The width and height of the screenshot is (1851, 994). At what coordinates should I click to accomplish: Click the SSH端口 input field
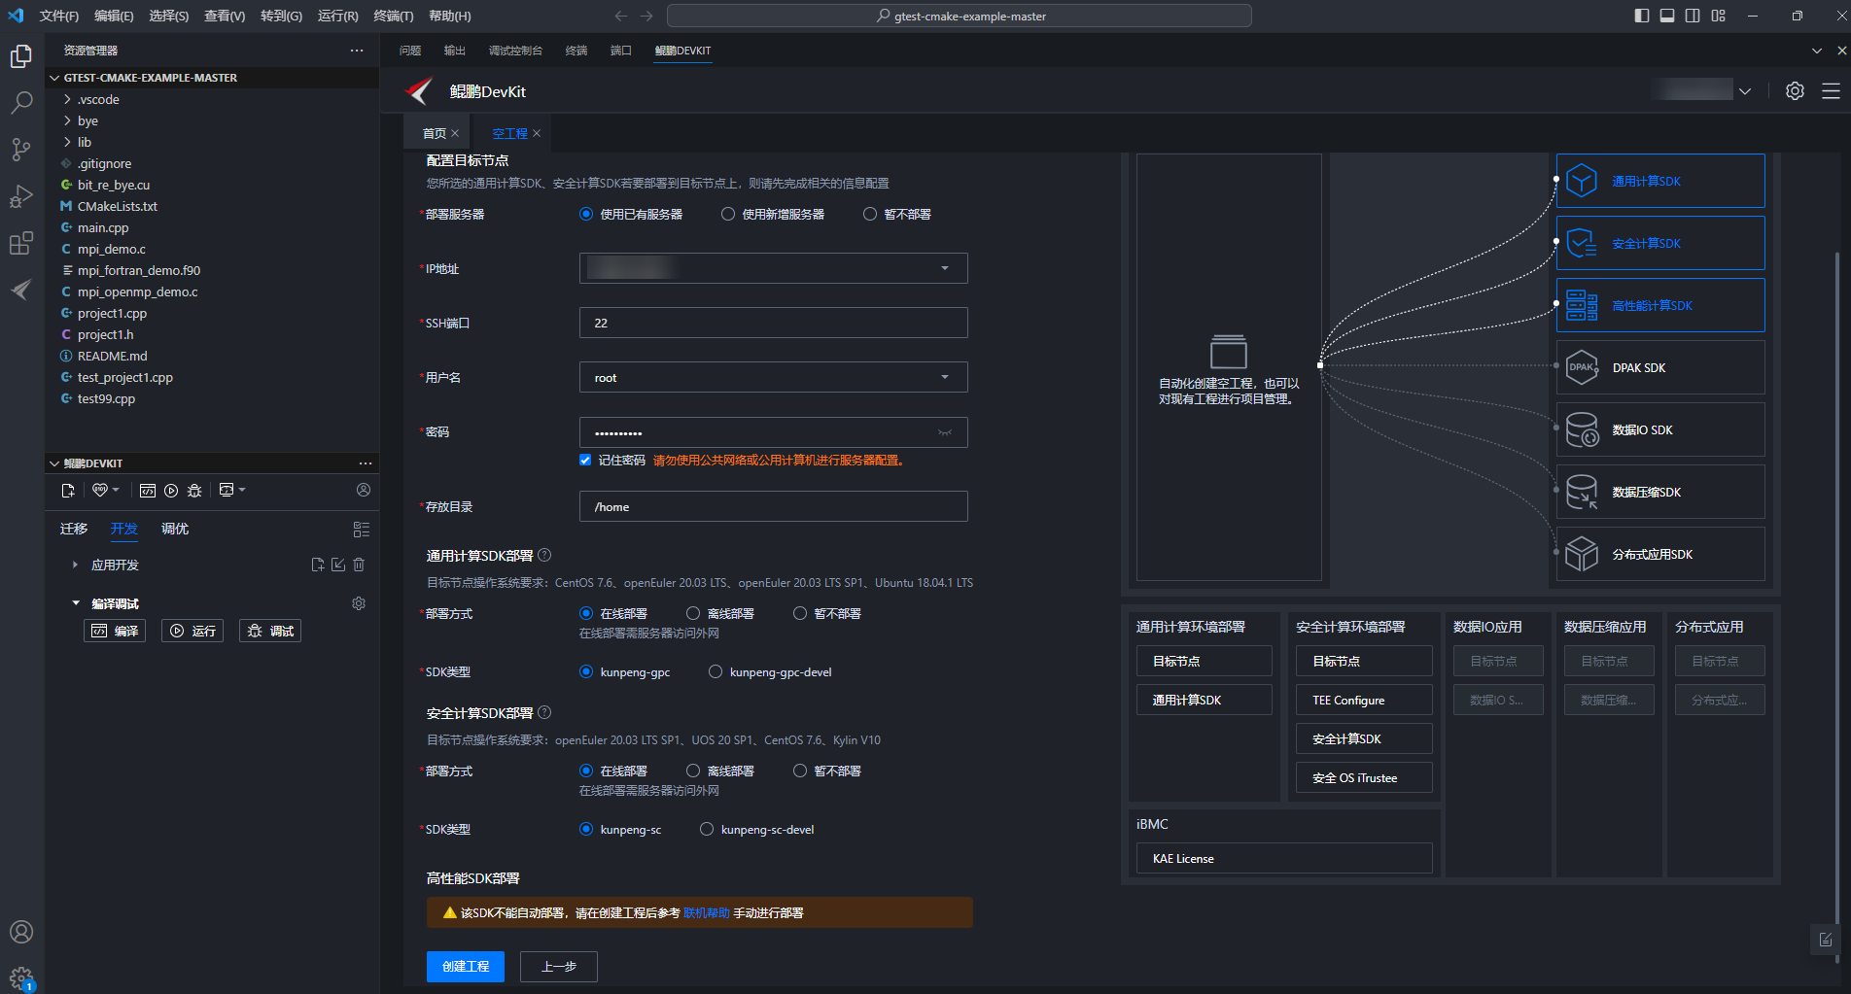[x=773, y=323]
